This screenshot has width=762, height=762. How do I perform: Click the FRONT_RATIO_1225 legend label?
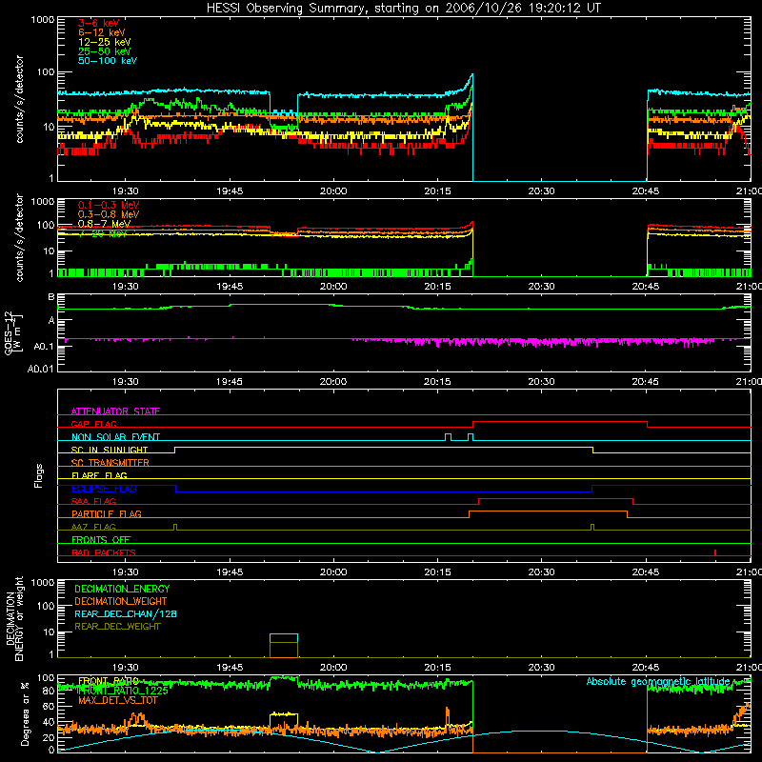[x=123, y=691]
